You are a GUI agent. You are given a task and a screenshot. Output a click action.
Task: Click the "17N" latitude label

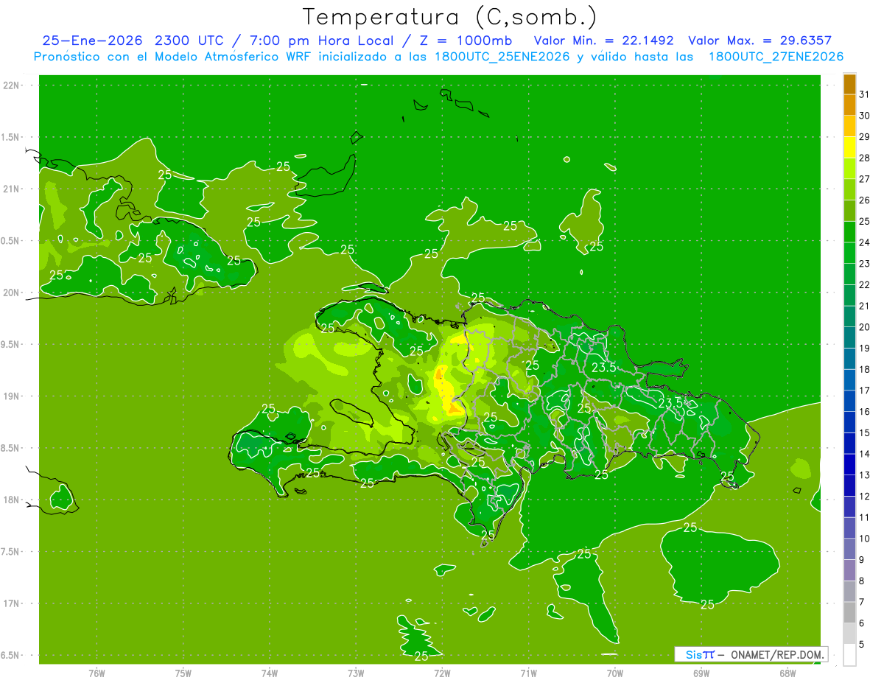tap(10, 603)
